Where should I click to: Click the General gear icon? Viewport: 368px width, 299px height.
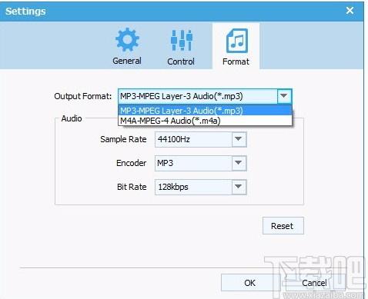point(127,40)
